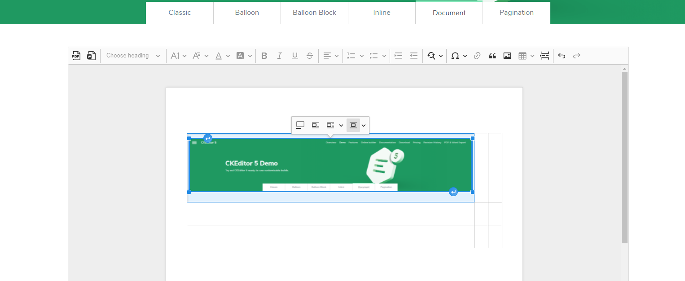Switch to the Inline tab

382,13
